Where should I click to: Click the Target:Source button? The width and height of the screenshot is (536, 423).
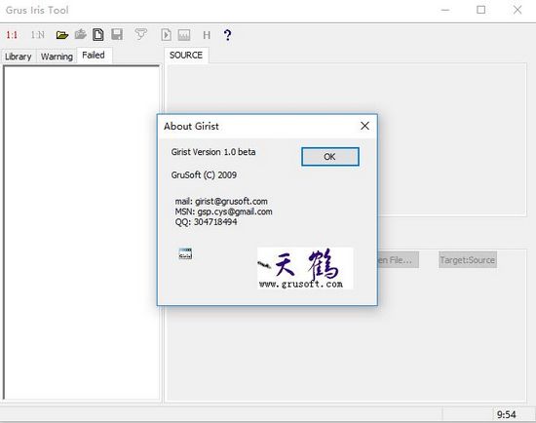click(467, 260)
